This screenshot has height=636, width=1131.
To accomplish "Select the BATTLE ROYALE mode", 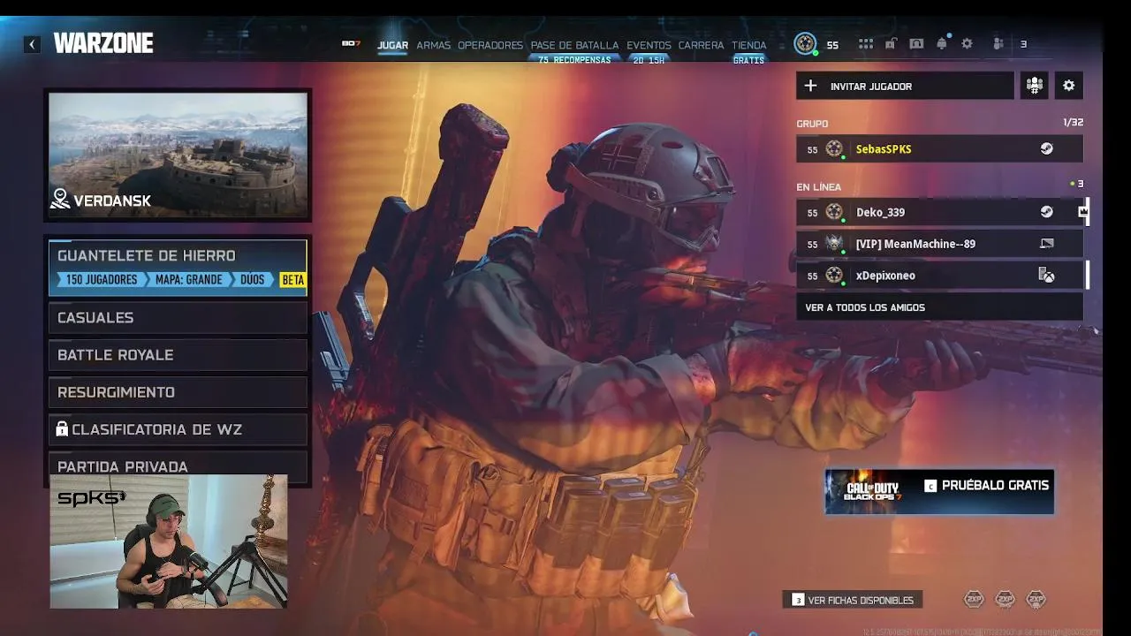I will tap(178, 354).
